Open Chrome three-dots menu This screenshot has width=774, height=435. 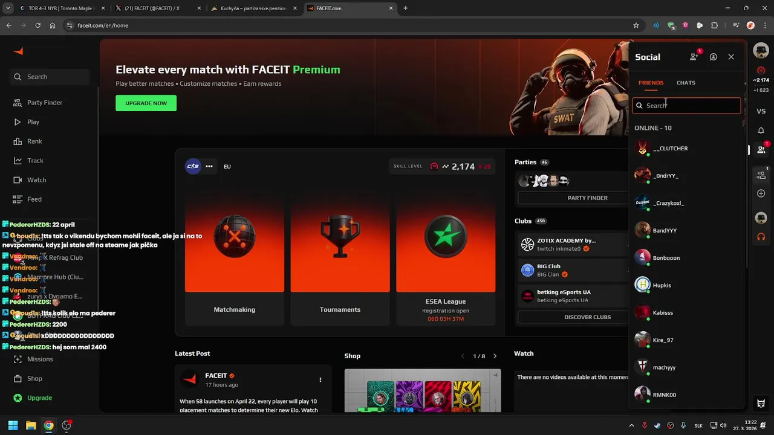pos(765,25)
